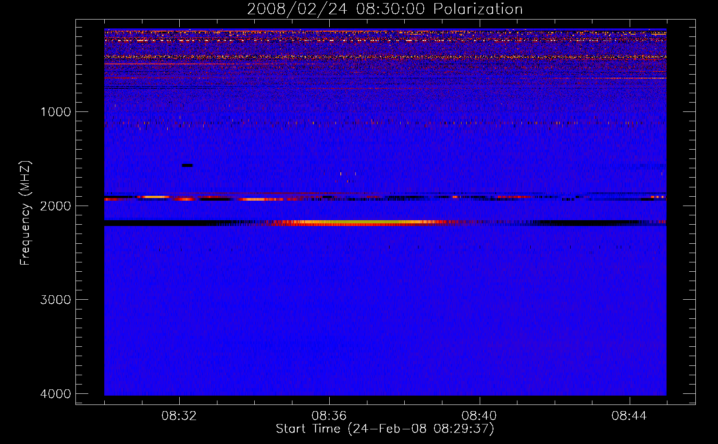Image resolution: width=718 pixels, height=444 pixels.
Task: Click the 2000 frequency tick label
Action: pos(55,206)
